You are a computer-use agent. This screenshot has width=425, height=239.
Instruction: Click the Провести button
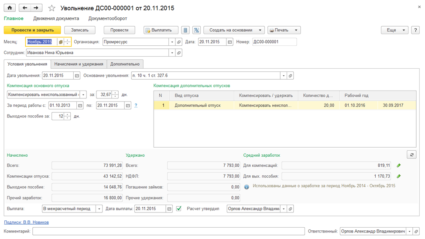pyautogui.click(x=119, y=30)
